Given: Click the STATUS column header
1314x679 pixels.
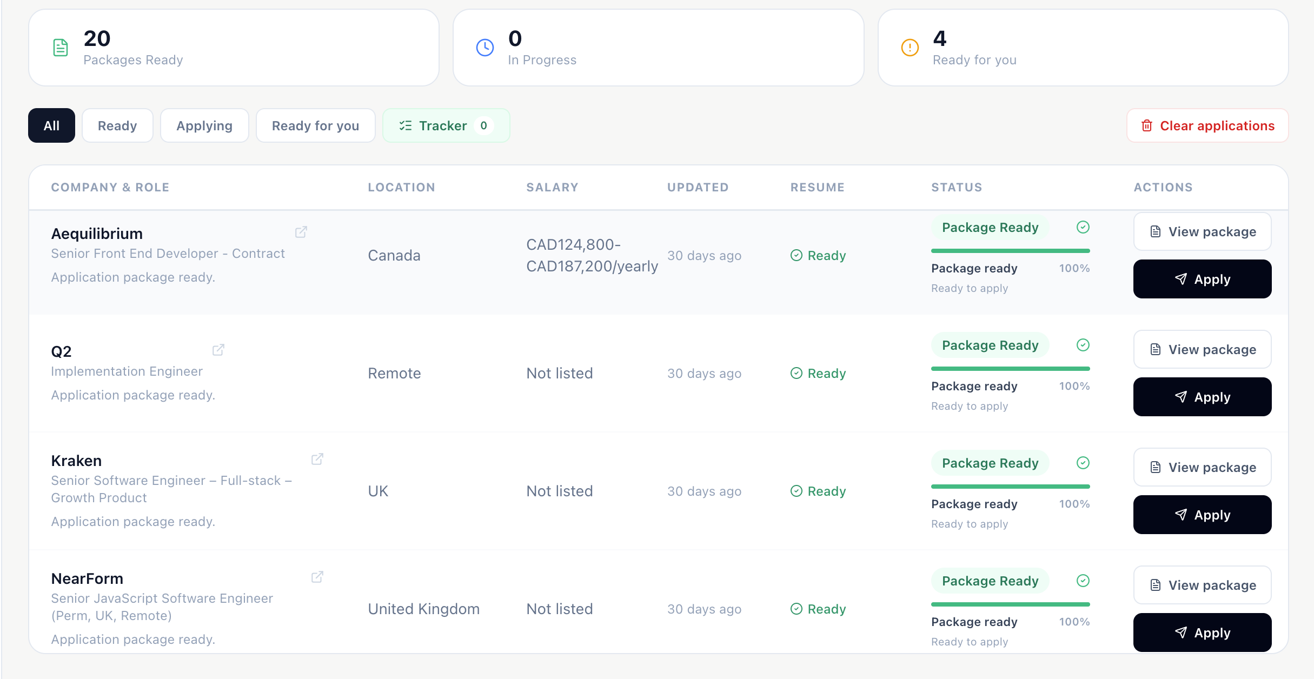Looking at the screenshot, I should [957, 187].
